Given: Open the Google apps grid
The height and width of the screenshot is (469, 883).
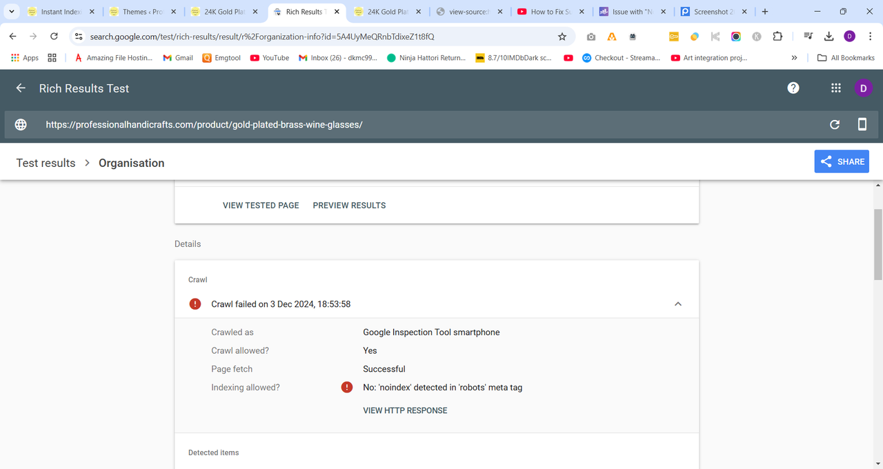Looking at the screenshot, I should [x=835, y=88].
